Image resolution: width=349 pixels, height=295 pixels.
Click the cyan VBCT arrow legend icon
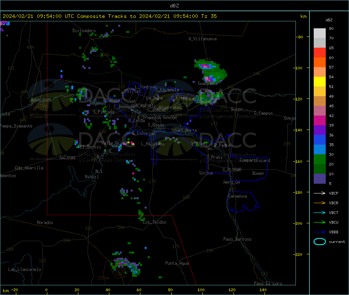(320, 213)
